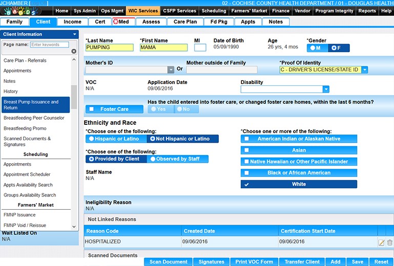
Task: Collapse the Client Information panel arrow
Action: (x=73, y=34)
